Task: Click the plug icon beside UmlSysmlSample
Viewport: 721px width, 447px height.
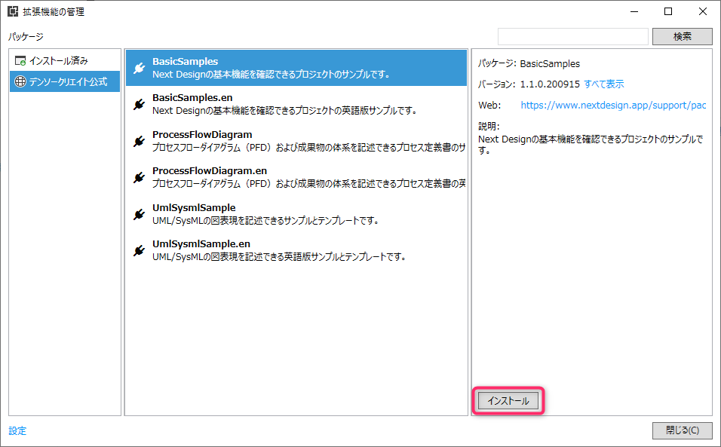Action: (140, 213)
